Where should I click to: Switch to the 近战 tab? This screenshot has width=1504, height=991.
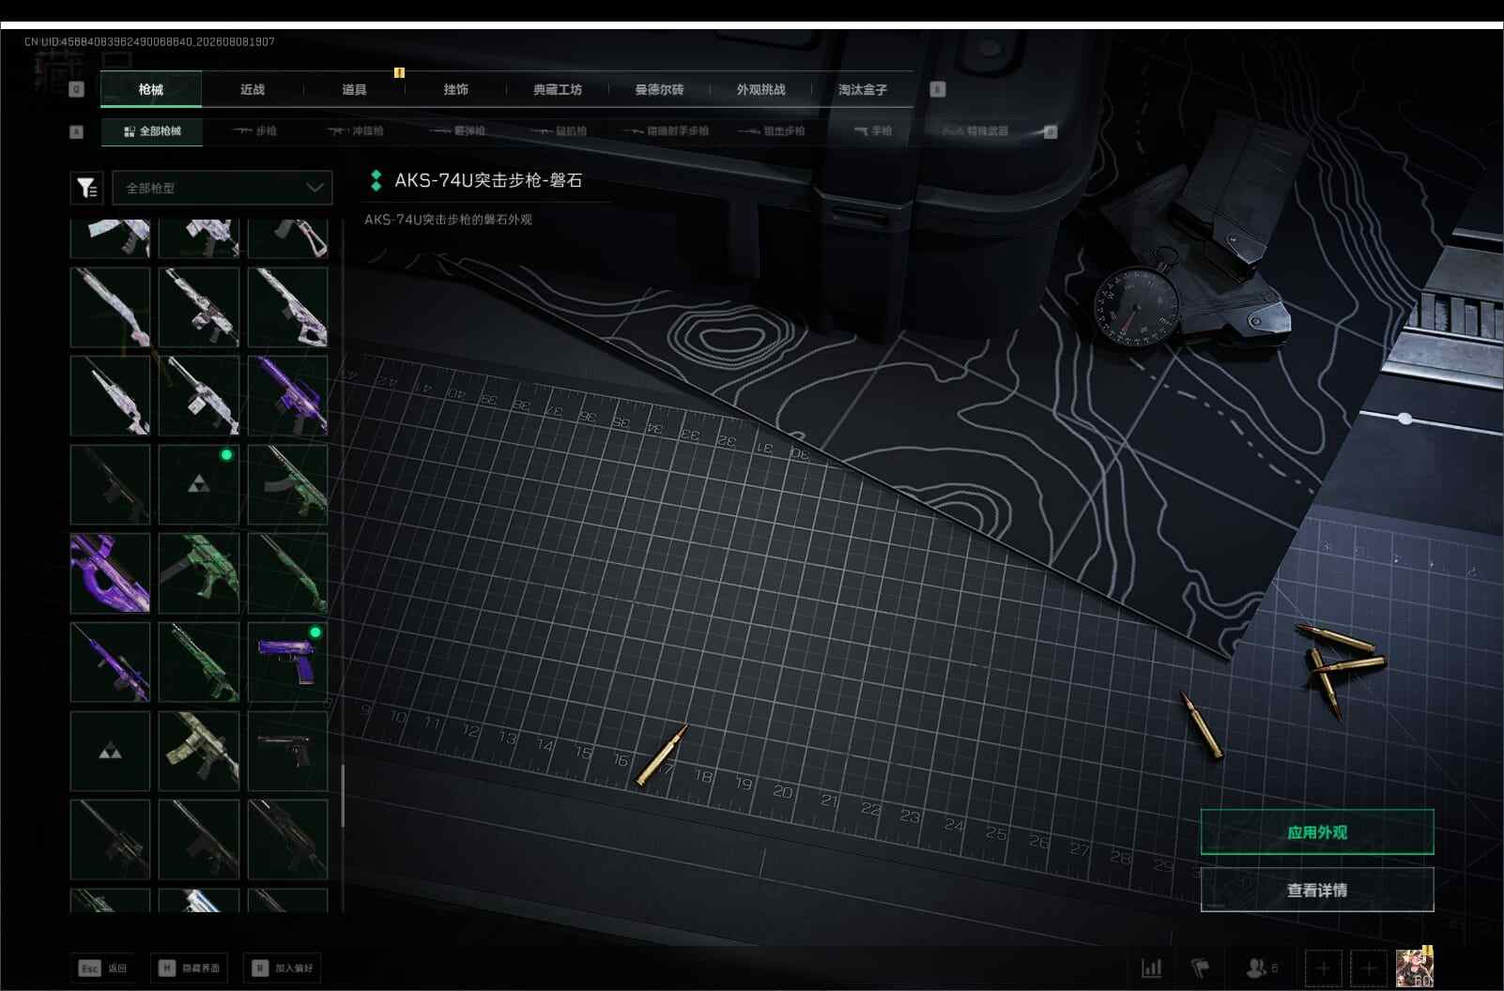[253, 89]
